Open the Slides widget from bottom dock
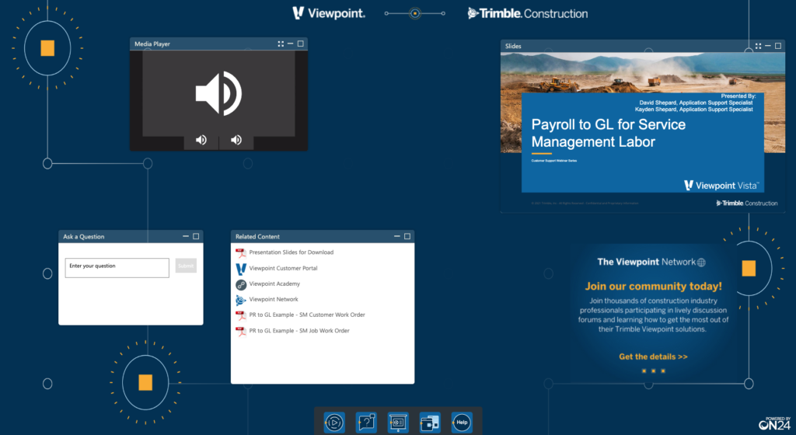The width and height of the screenshot is (796, 435). [x=398, y=423]
